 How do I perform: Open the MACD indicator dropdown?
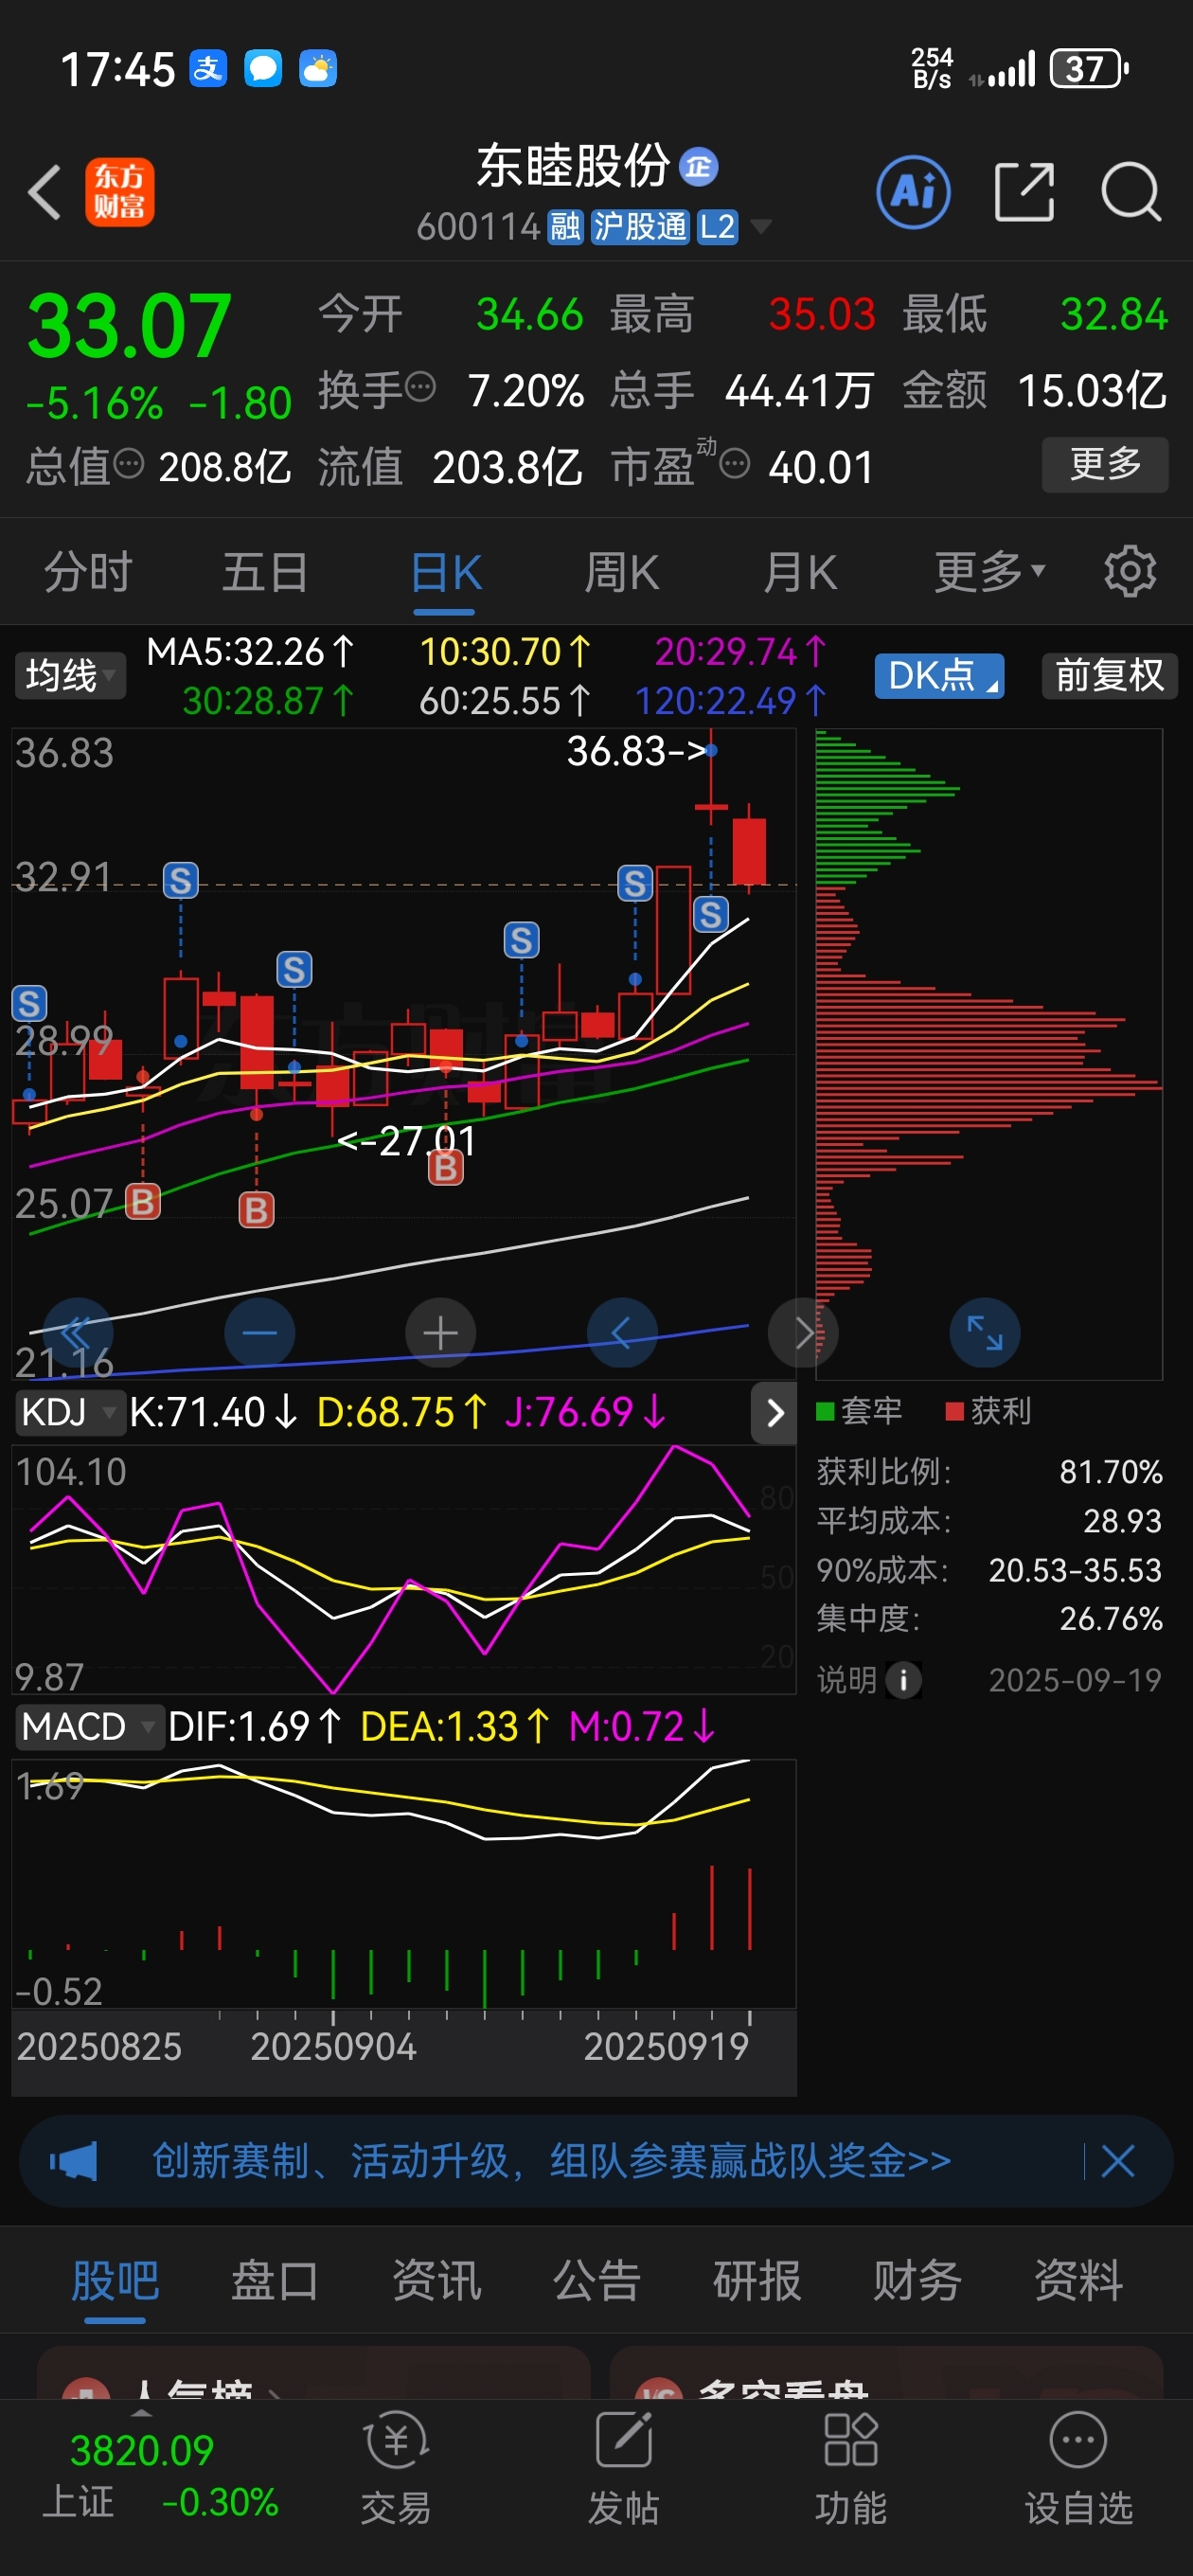pos(89,1726)
